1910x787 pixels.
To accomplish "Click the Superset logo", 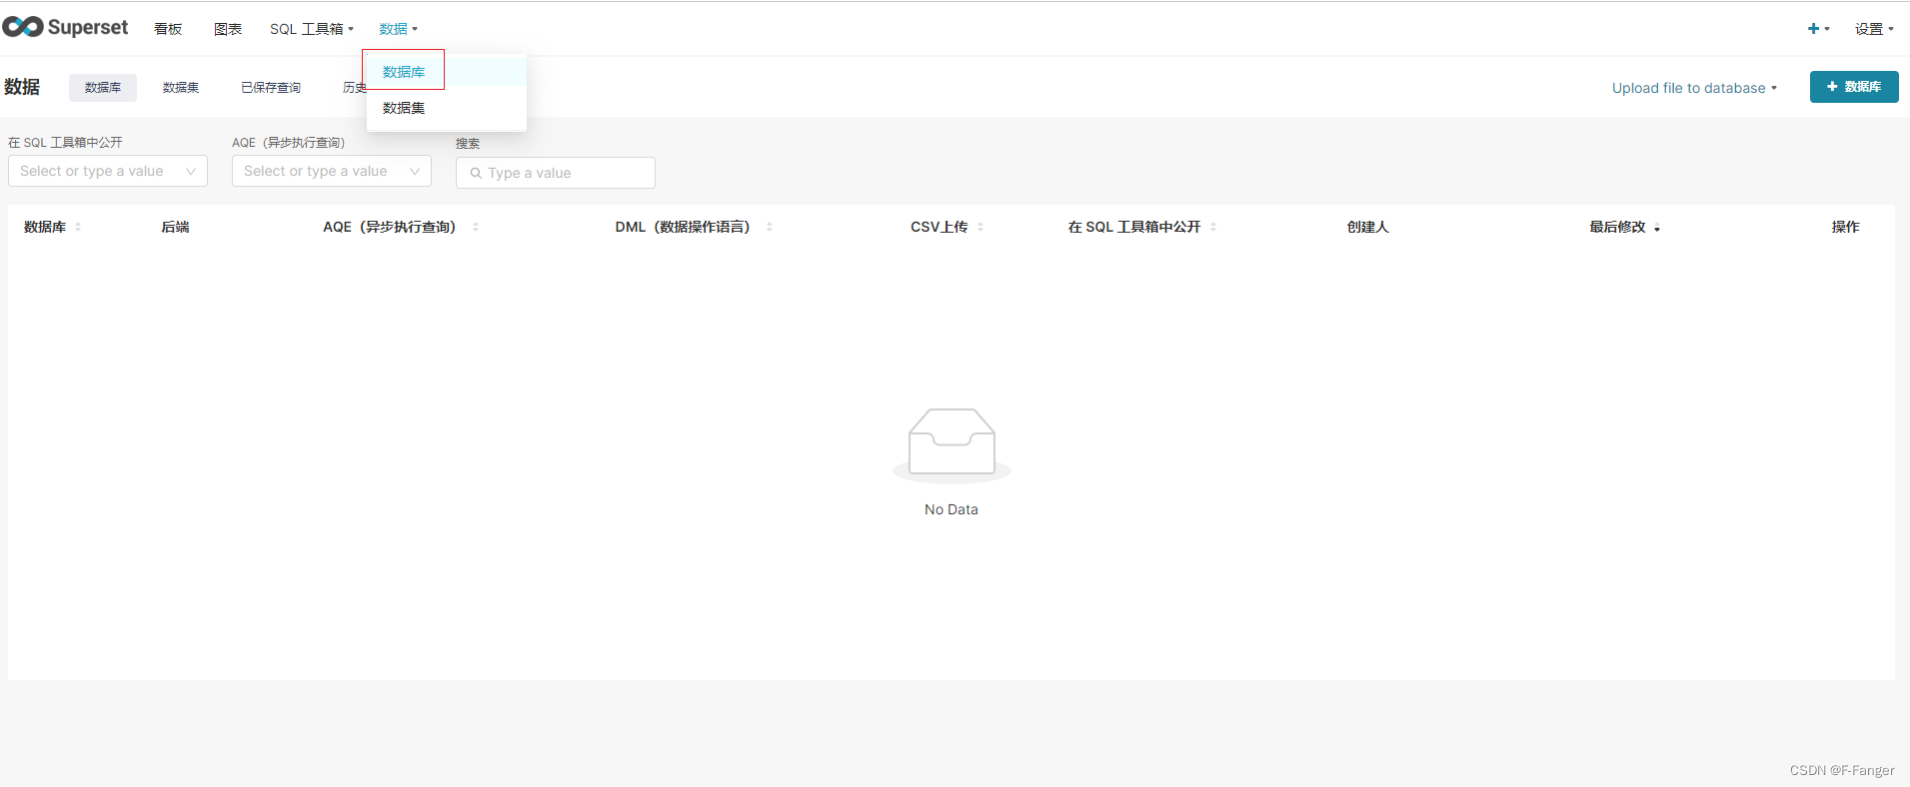I will click(x=65, y=27).
